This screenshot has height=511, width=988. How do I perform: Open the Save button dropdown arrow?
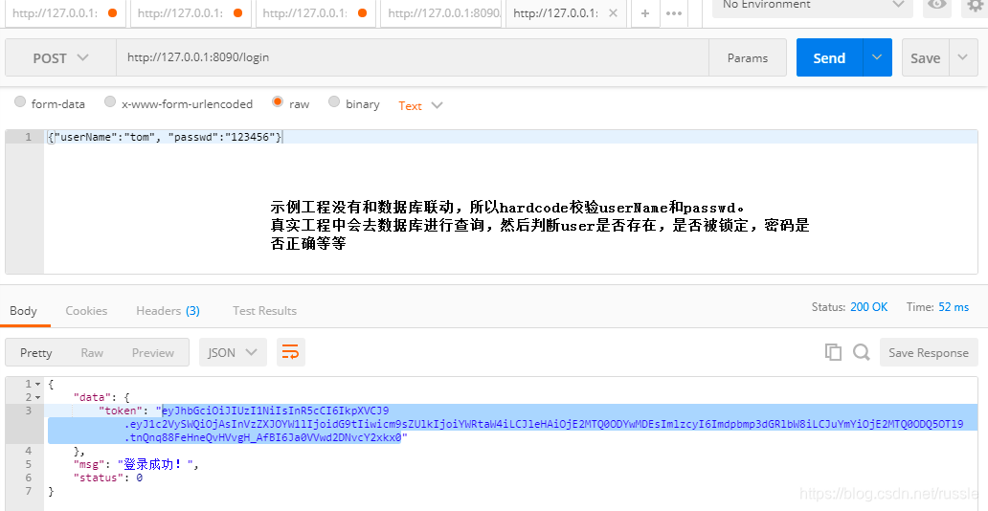[x=963, y=57]
